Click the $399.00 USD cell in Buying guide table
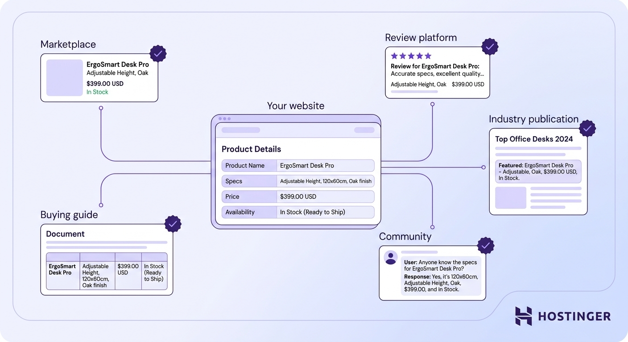 click(128, 275)
